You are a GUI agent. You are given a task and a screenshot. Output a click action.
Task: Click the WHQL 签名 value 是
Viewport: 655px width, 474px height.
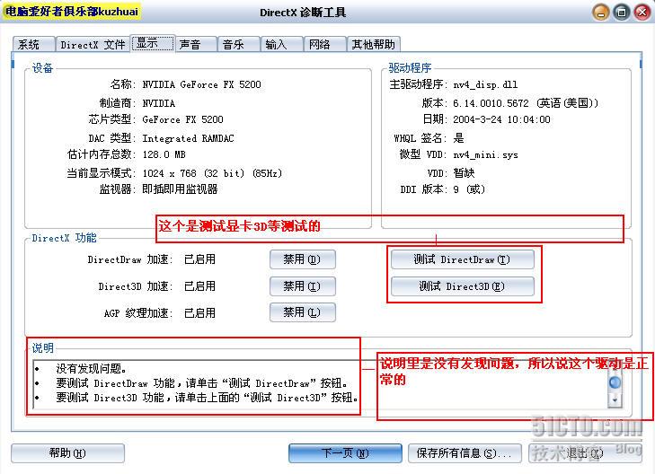click(x=458, y=138)
